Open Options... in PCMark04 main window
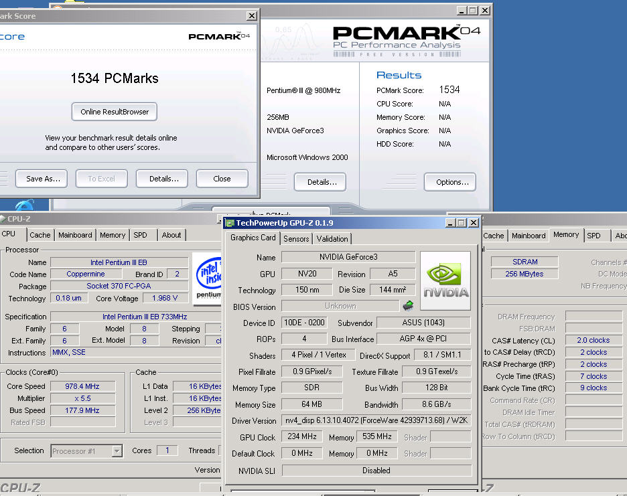The image size is (627, 496). 450,182
